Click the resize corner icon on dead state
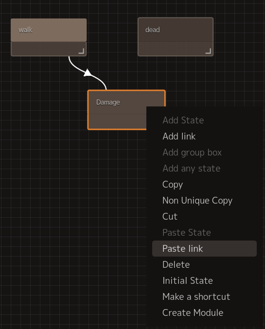 [208, 51]
